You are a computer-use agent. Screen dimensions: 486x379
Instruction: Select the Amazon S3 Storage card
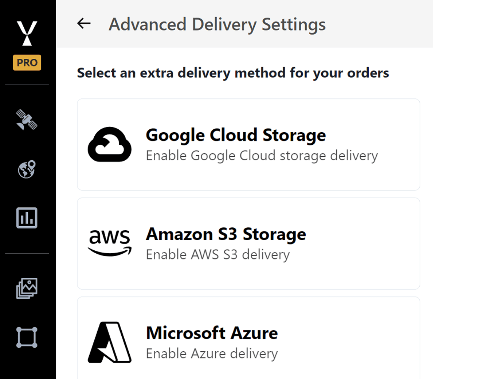(x=248, y=243)
